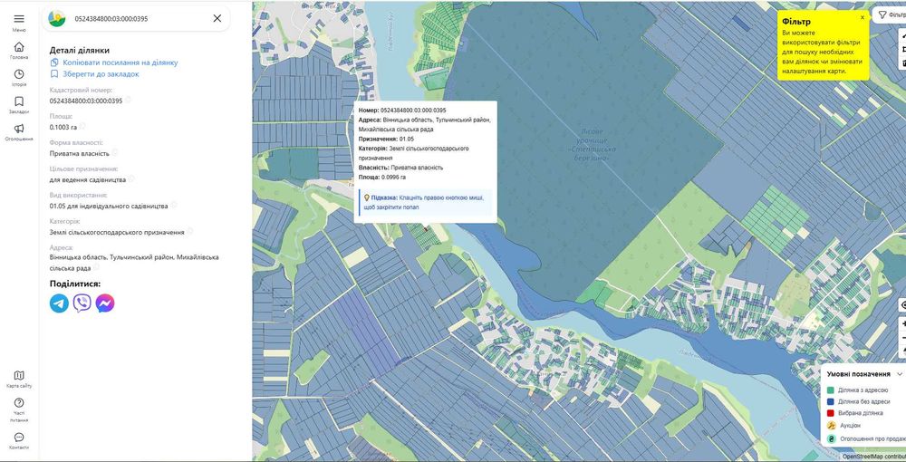
Task: Close the yellow Фільтр hint tooltip
Action: (863, 17)
